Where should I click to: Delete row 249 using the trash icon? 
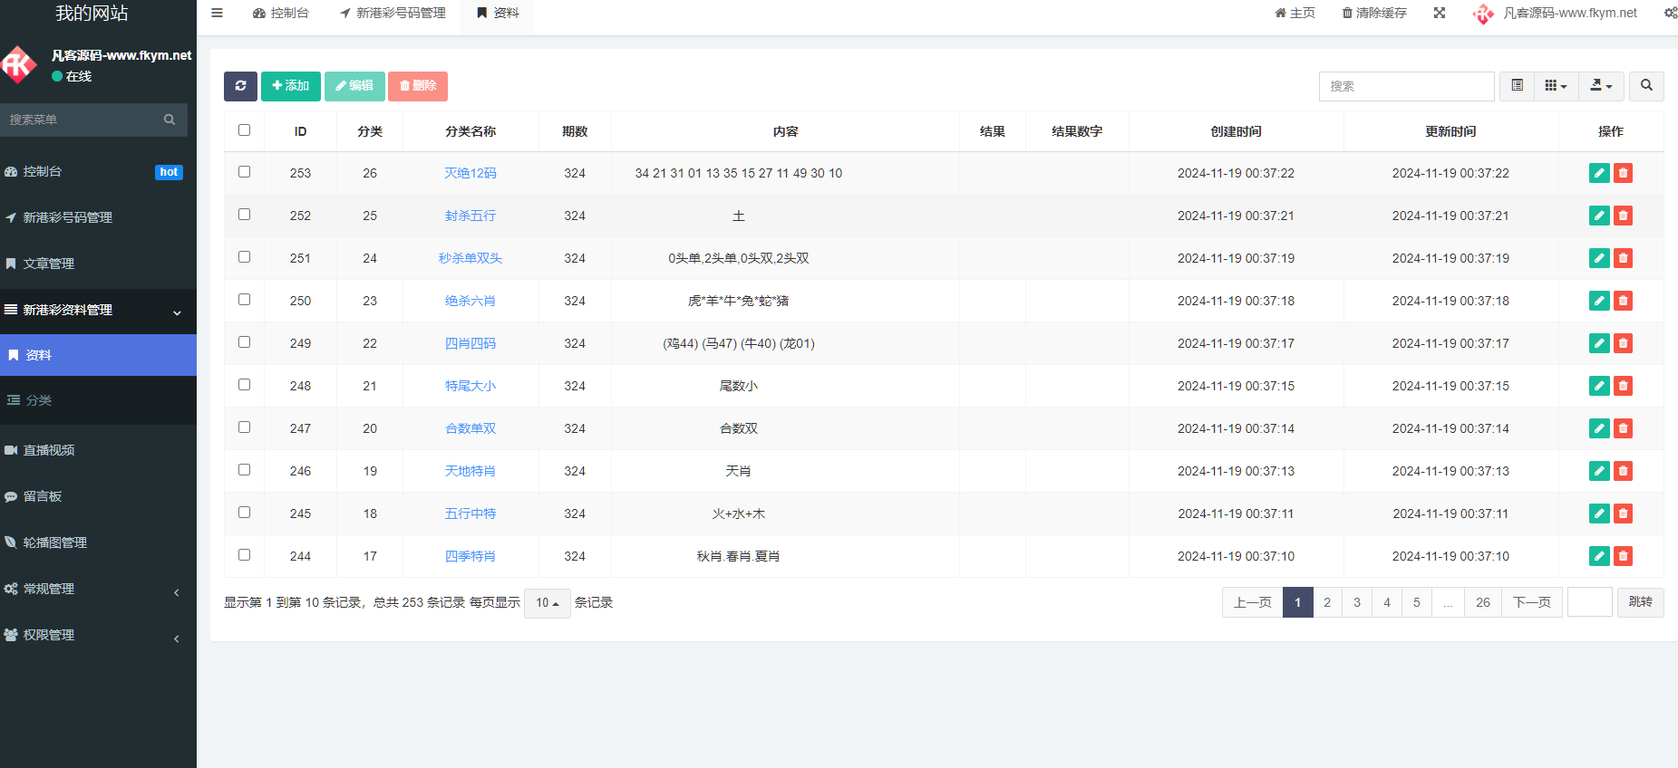[x=1623, y=343]
